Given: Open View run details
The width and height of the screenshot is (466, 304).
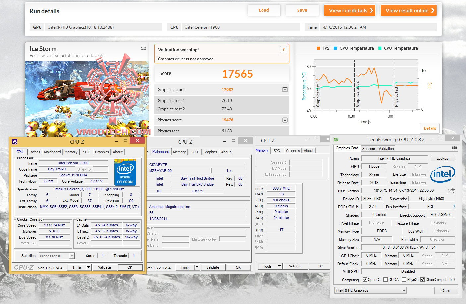Looking at the screenshot, I should coord(350,11).
